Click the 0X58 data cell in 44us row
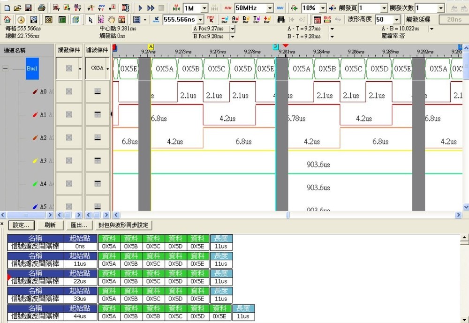The height and width of the screenshot is (323, 469). 153,316
